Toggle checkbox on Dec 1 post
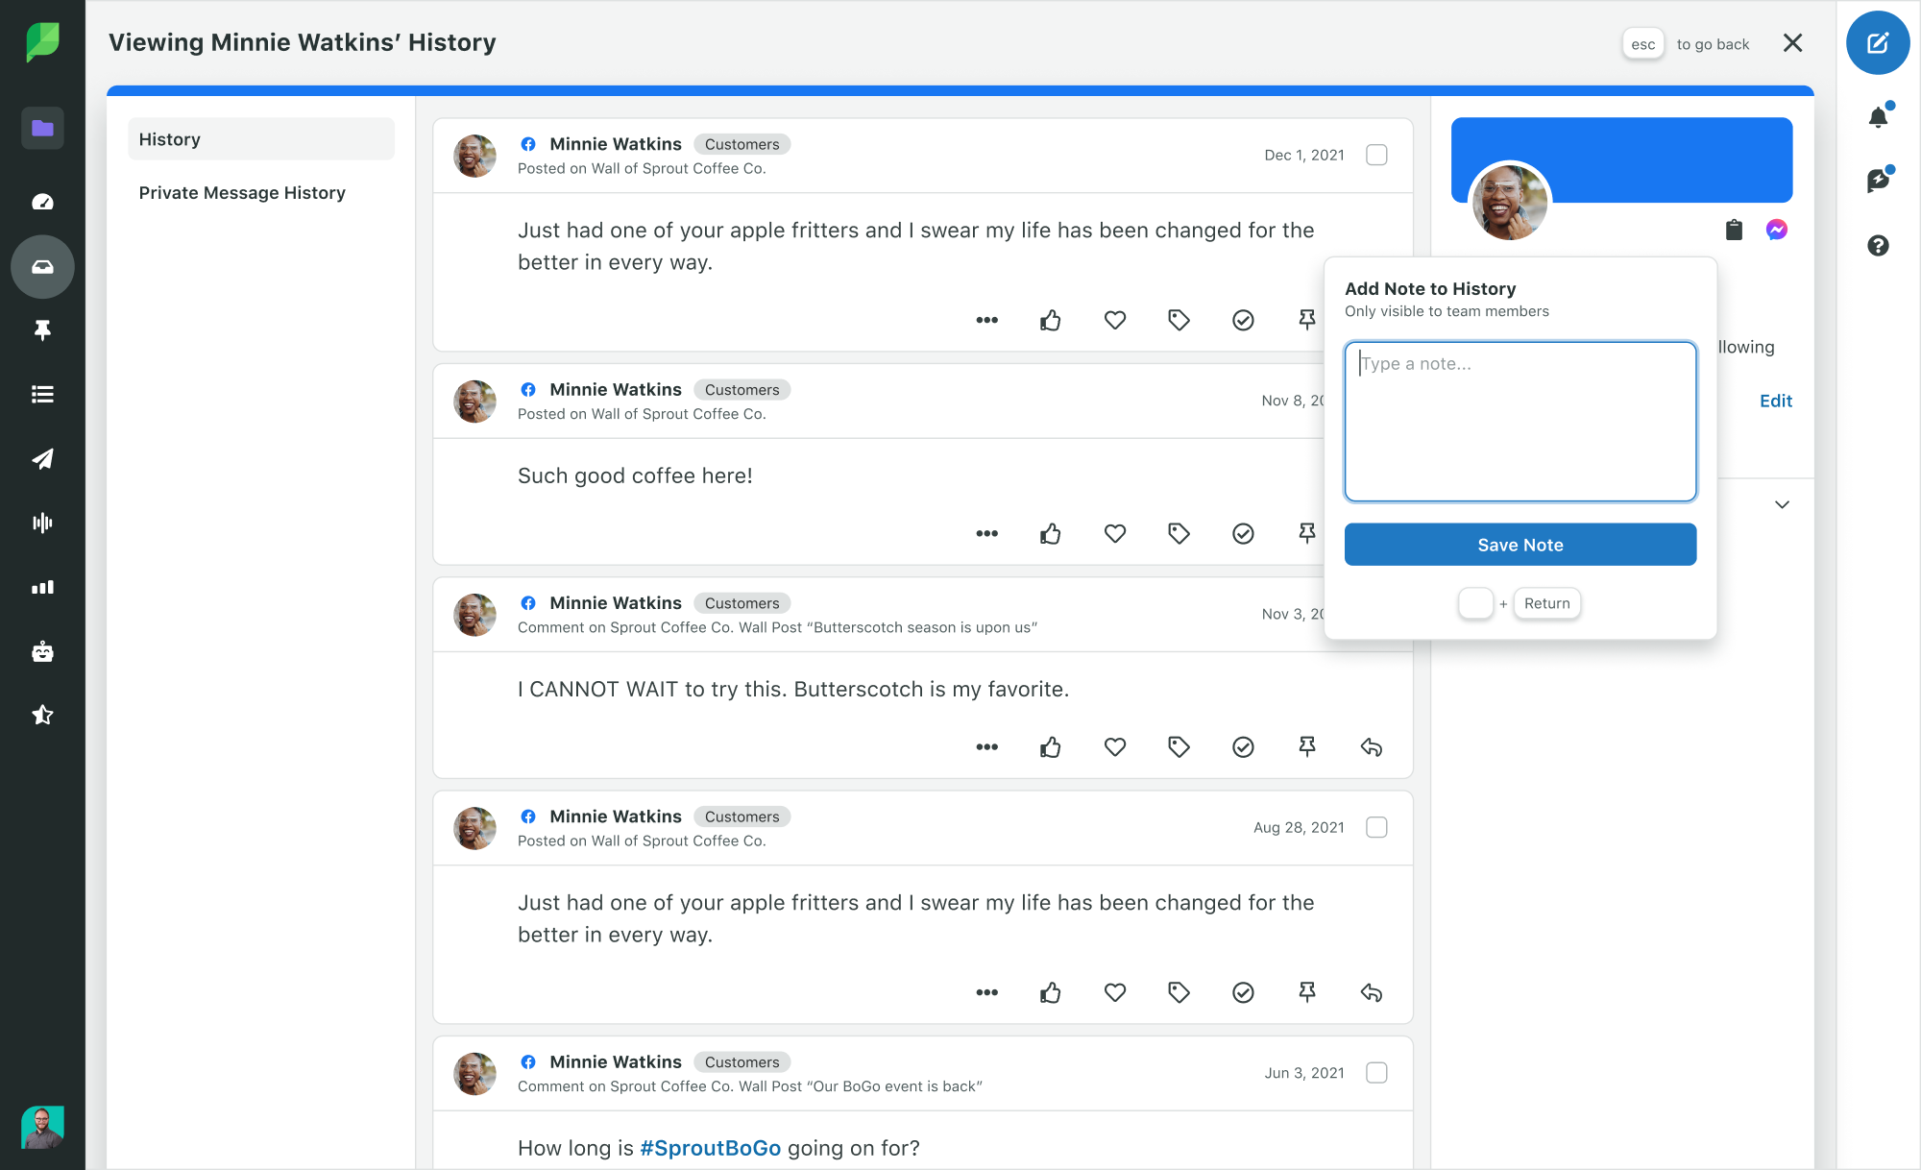This screenshot has height=1170, width=1921. tap(1376, 154)
